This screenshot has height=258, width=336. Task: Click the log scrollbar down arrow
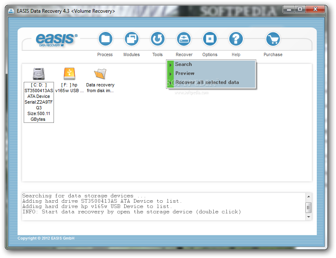(309, 217)
